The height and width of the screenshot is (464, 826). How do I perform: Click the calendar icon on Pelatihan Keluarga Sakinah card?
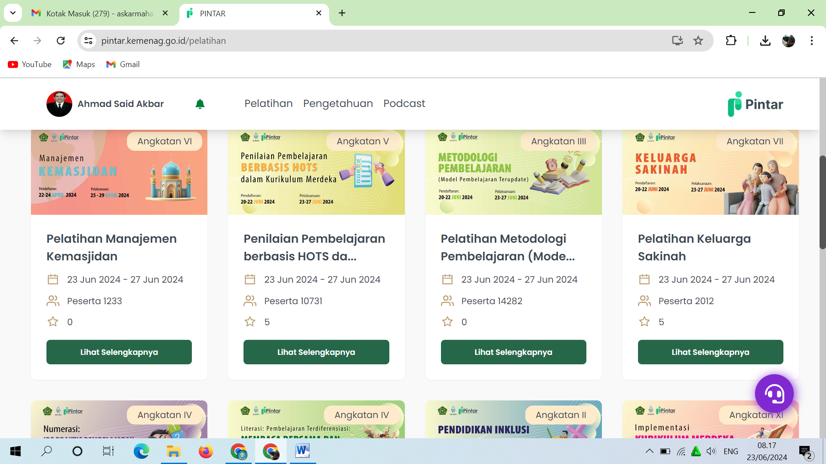point(644,279)
